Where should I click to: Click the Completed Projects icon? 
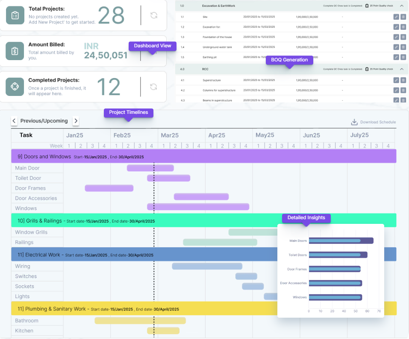(15, 87)
